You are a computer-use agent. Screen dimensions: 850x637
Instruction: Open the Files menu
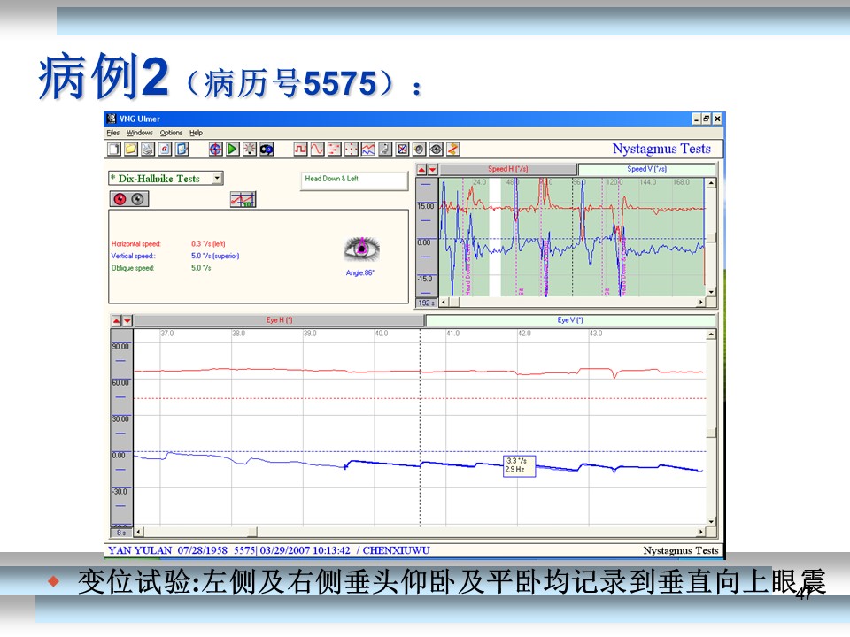pos(112,133)
